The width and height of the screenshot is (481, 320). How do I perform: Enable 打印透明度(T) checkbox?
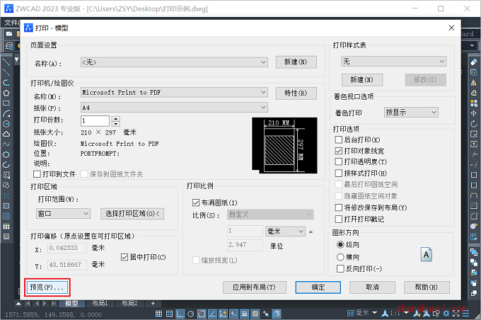click(339, 161)
